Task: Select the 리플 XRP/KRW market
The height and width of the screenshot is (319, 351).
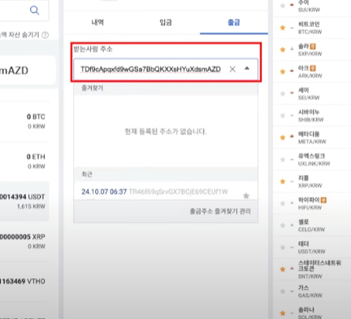Action: click(x=312, y=181)
